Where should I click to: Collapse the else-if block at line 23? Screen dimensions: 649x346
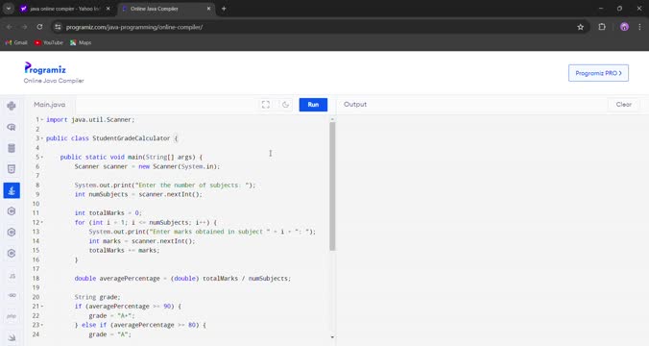pos(42,325)
